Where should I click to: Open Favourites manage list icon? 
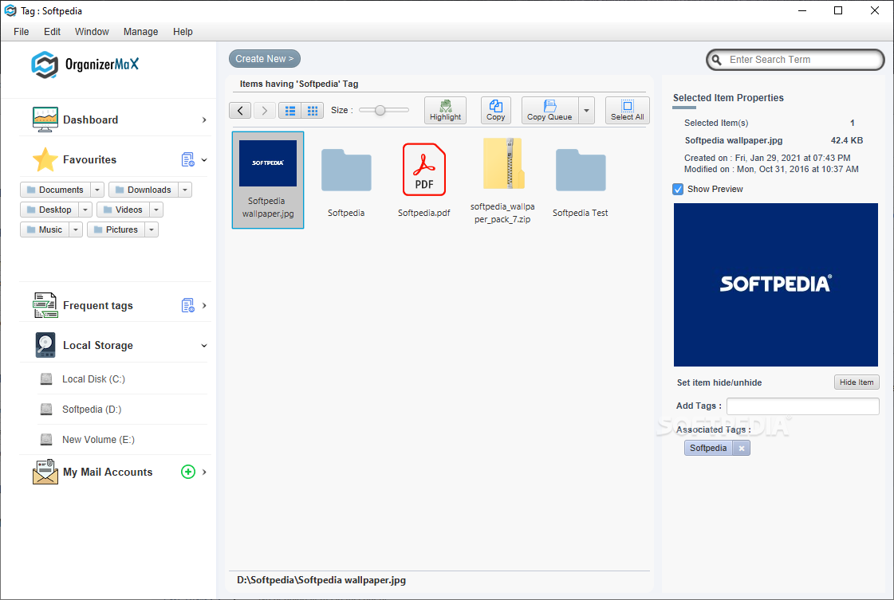187,159
